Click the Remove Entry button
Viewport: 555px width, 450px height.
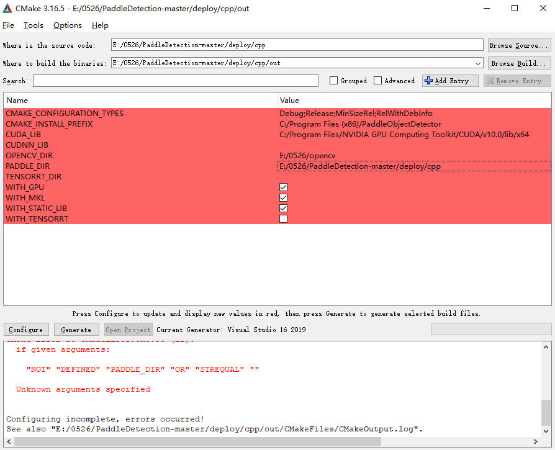(x=517, y=81)
